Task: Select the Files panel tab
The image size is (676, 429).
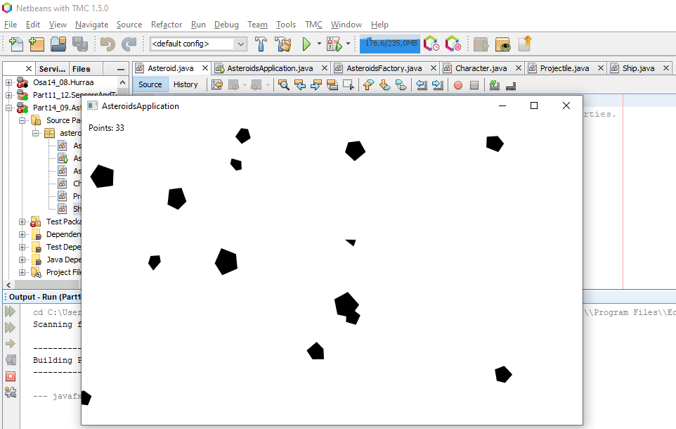Action: (82, 69)
